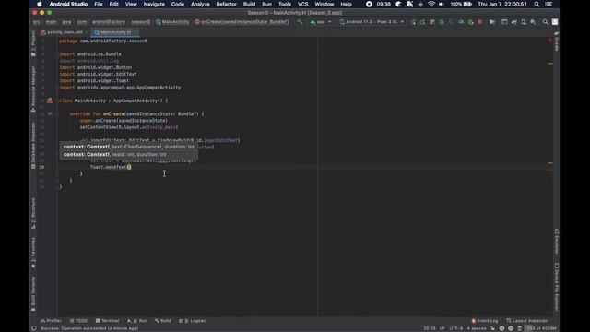Click the memory usage indicator in the status bar
Viewport: 590px width, 332px height.
coord(541,328)
